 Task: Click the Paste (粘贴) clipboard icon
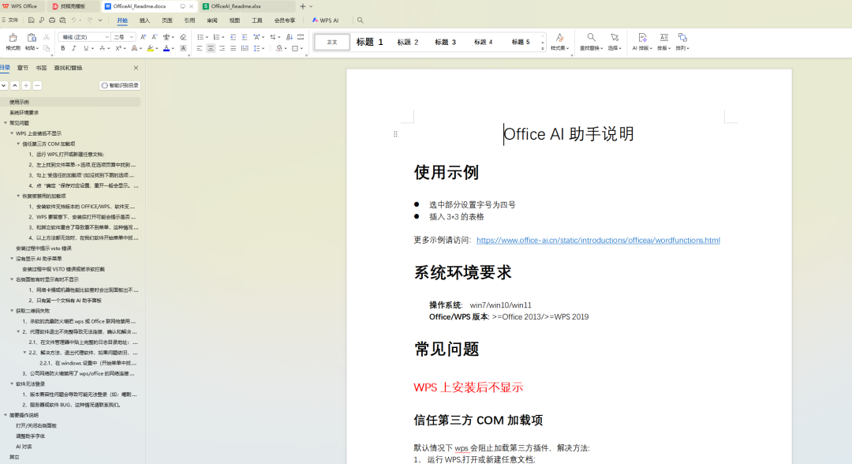32,38
